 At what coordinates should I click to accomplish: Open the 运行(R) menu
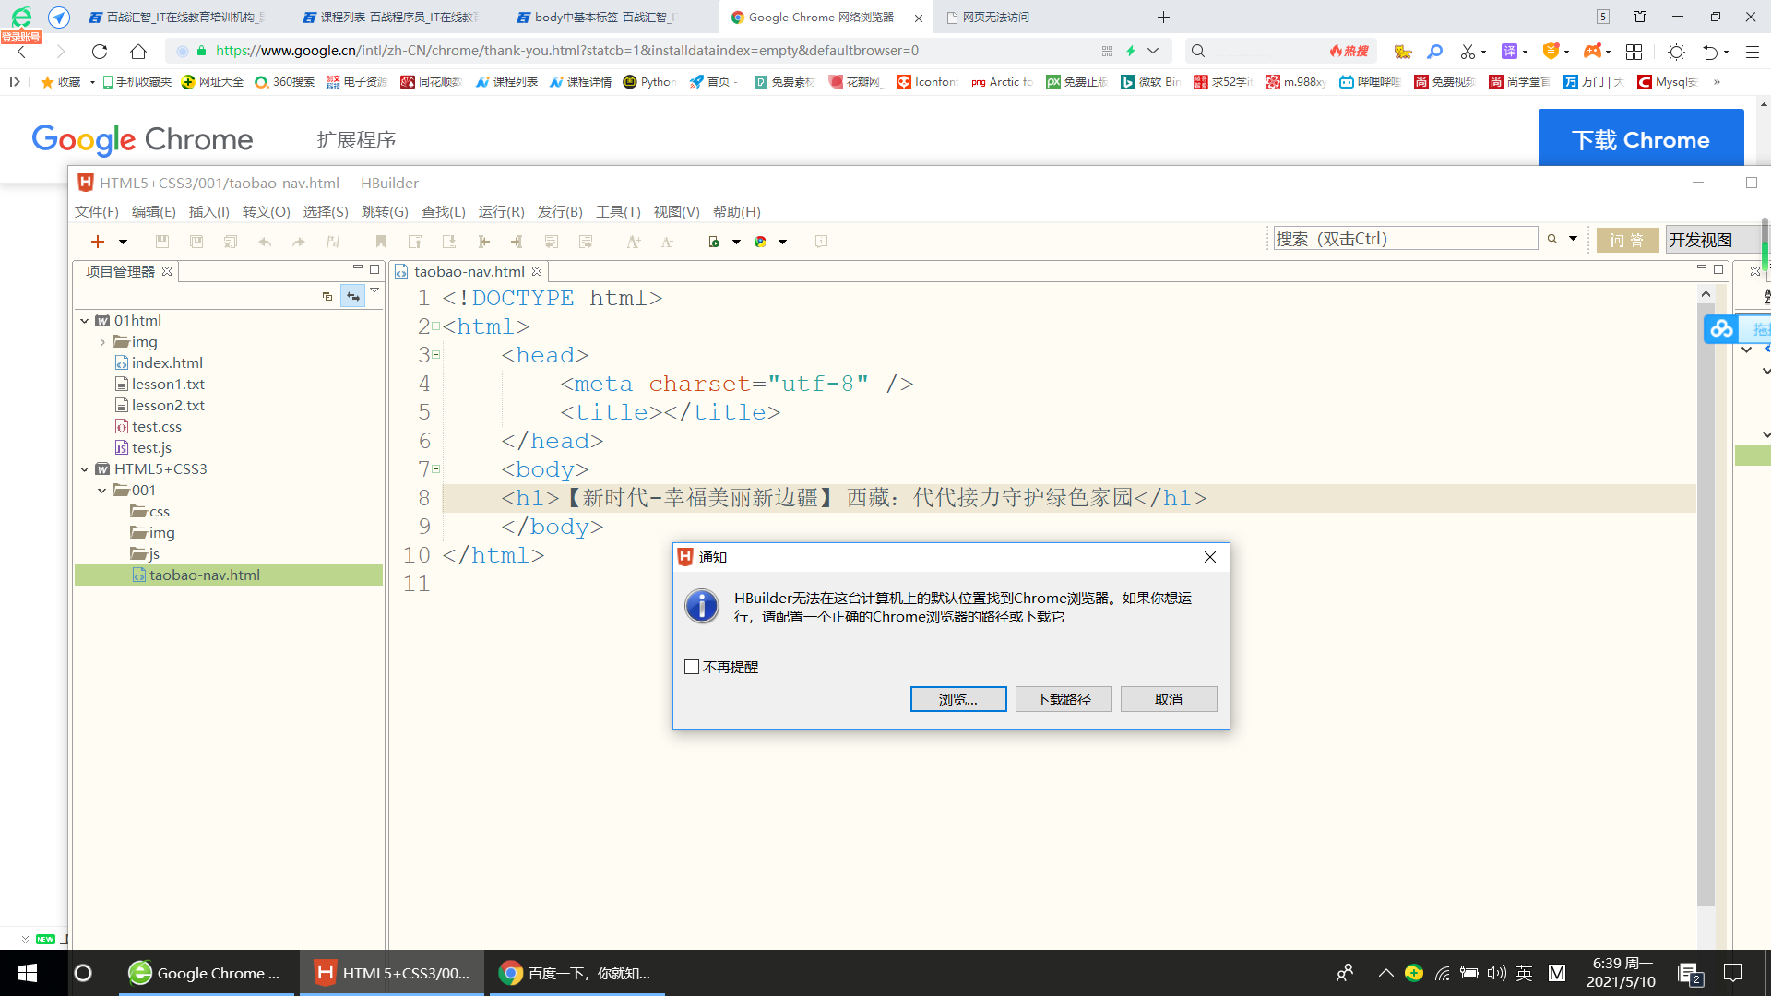point(501,211)
